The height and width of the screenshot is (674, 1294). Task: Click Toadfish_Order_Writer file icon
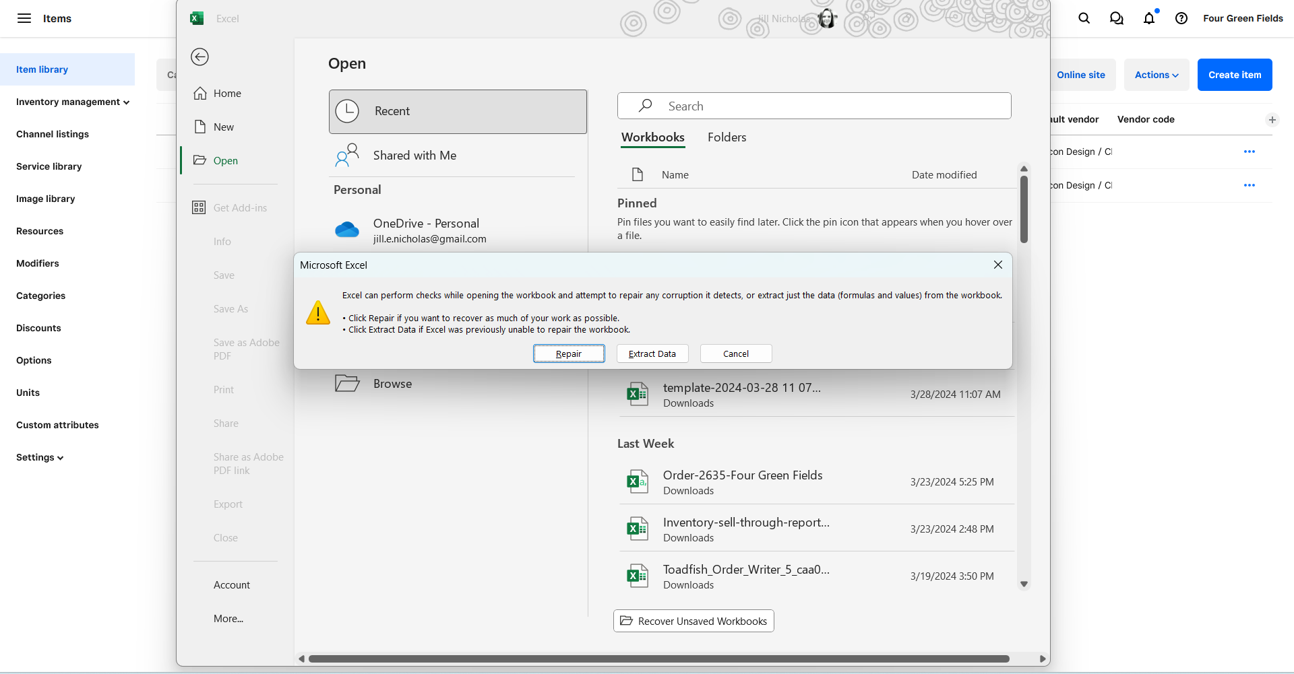coord(638,576)
